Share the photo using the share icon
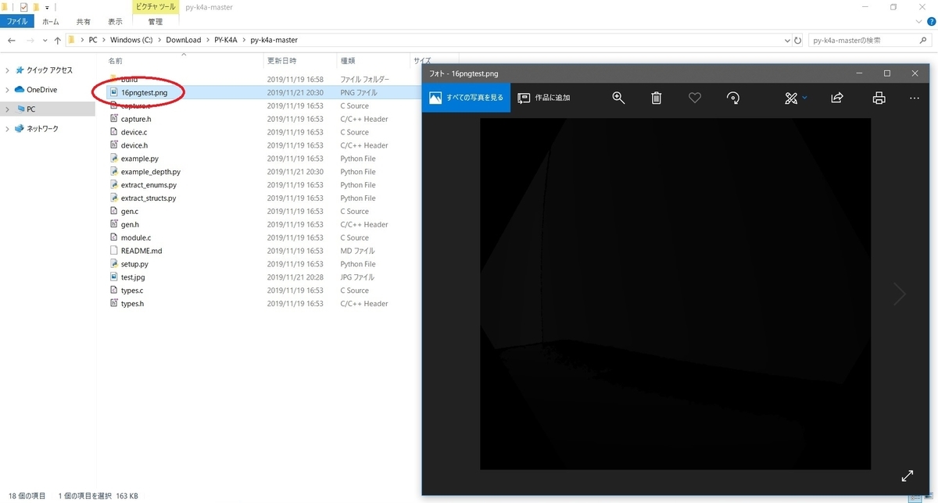The height and width of the screenshot is (503, 938). [x=836, y=98]
